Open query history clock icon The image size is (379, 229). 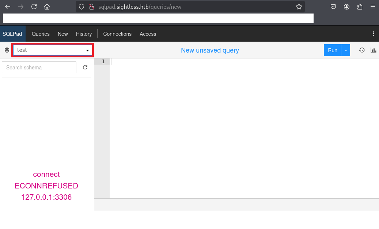point(362,50)
